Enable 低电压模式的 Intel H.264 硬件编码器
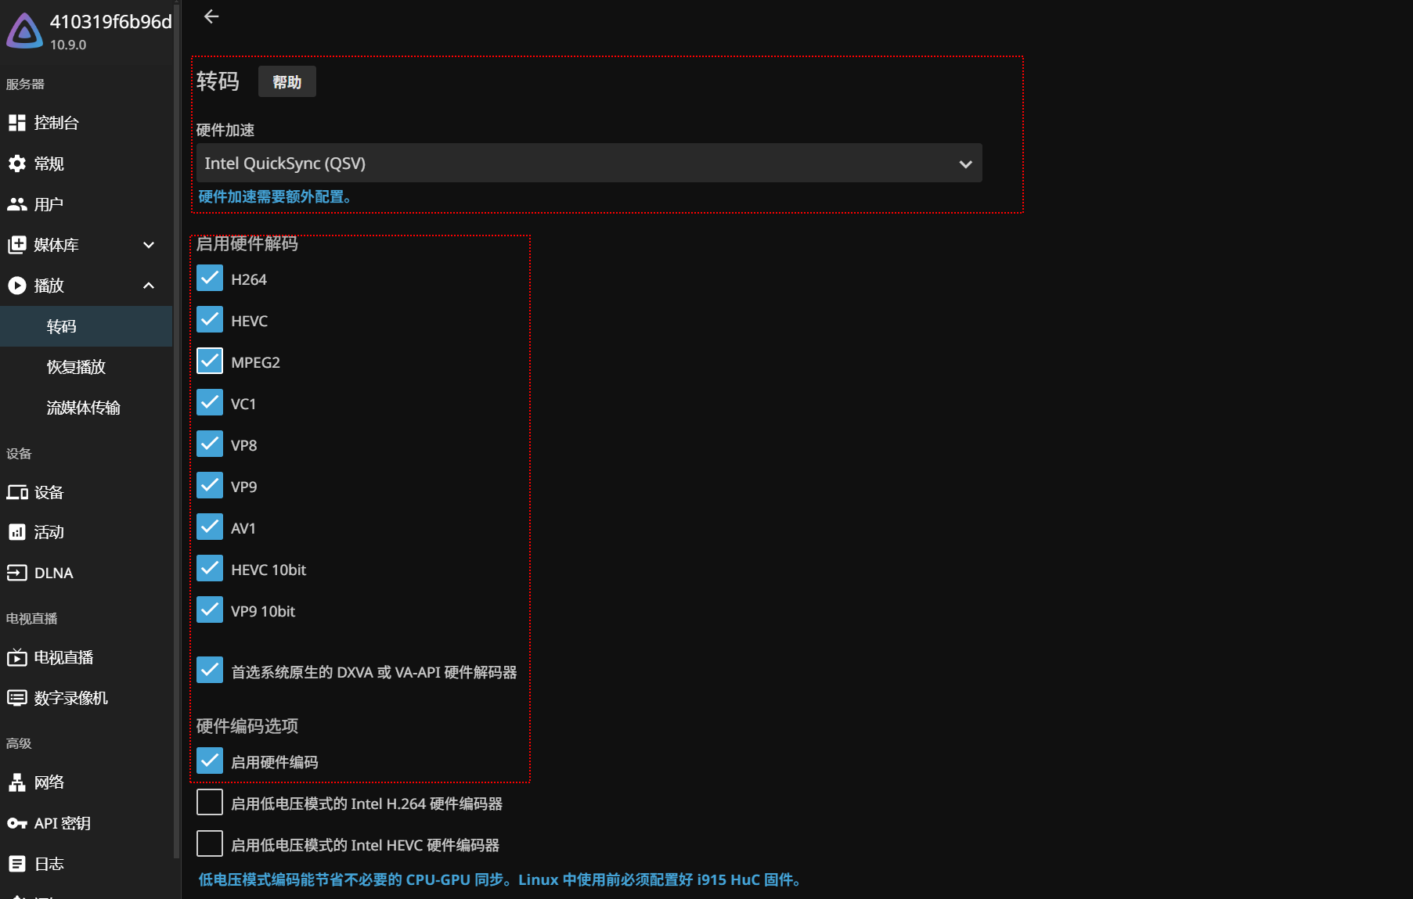Image resolution: width=1413 pixels, height=899 pixels. [209, 802]
